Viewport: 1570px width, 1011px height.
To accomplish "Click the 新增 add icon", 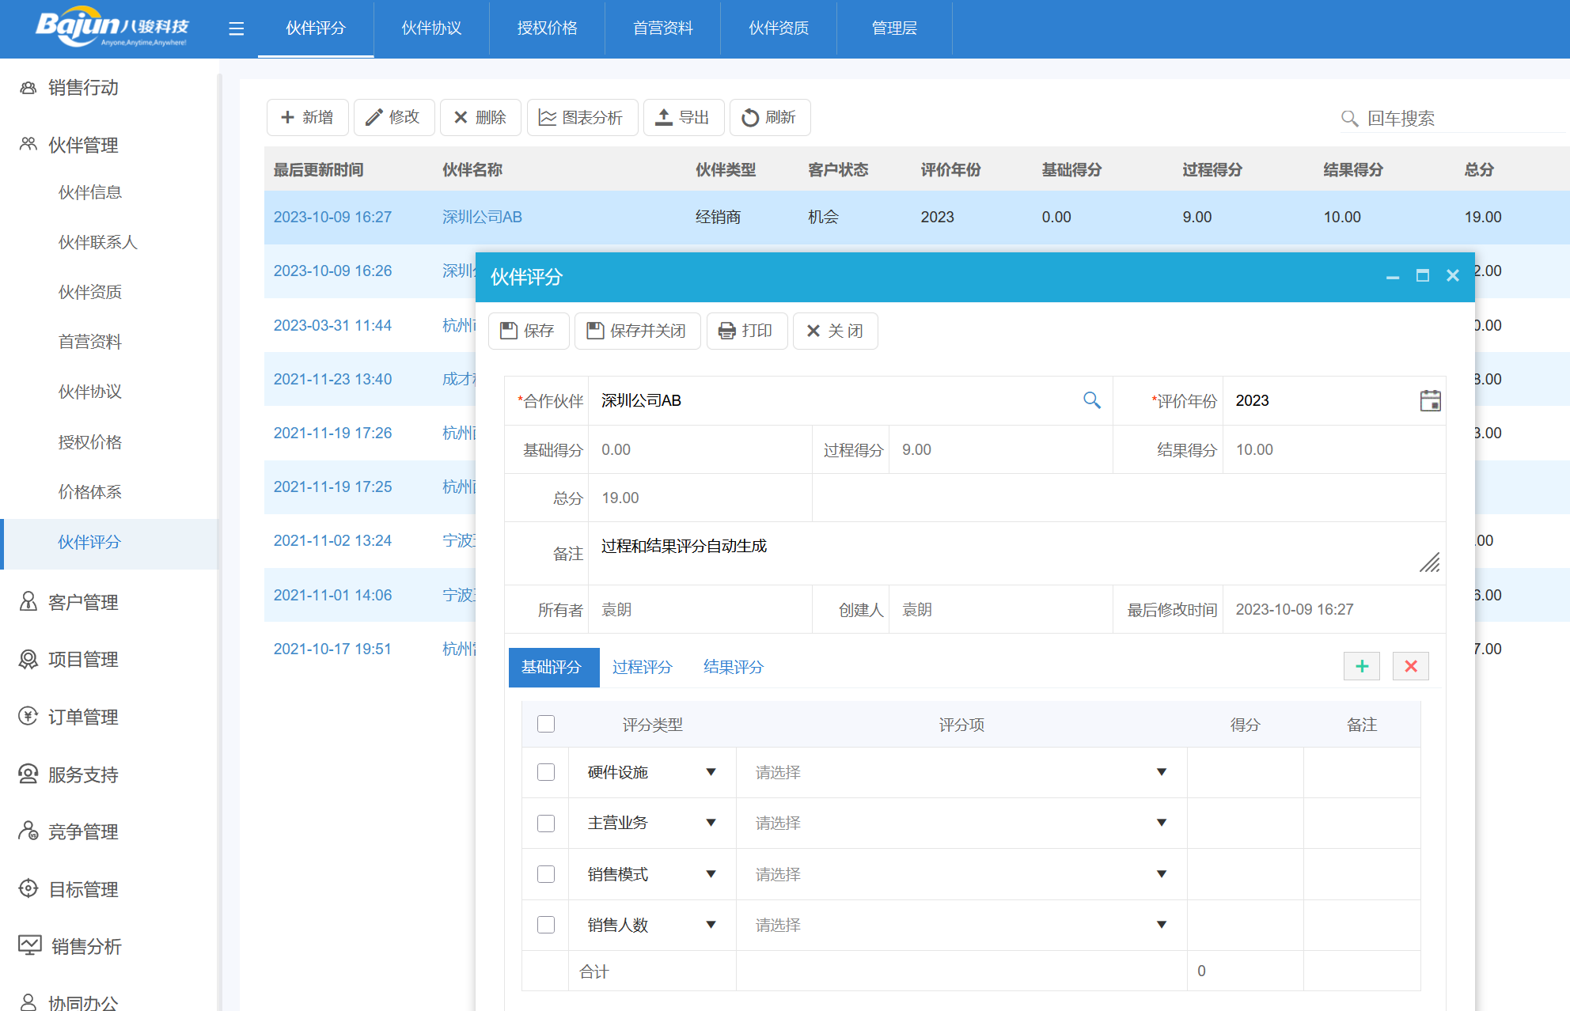I will [x=288, y=117].
